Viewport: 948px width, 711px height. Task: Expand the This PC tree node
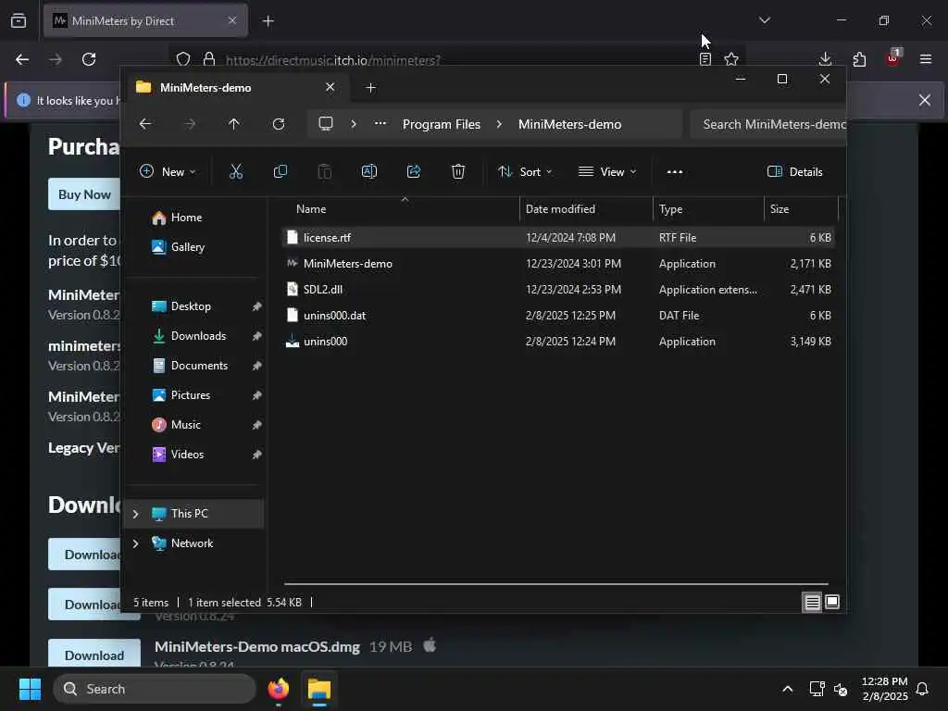click(x=135, y=514)
